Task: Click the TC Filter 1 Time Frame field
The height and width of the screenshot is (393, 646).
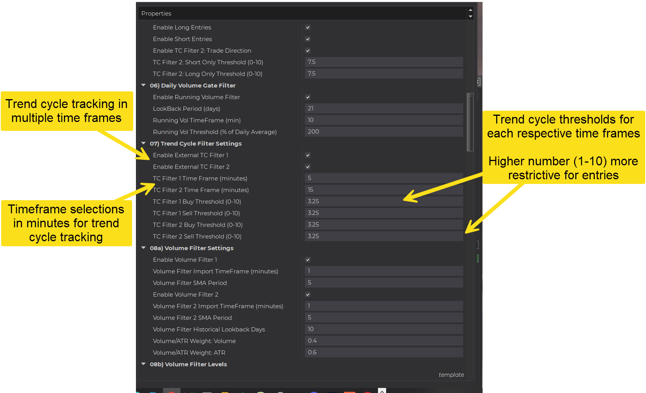Action: [x=383, y=178]
